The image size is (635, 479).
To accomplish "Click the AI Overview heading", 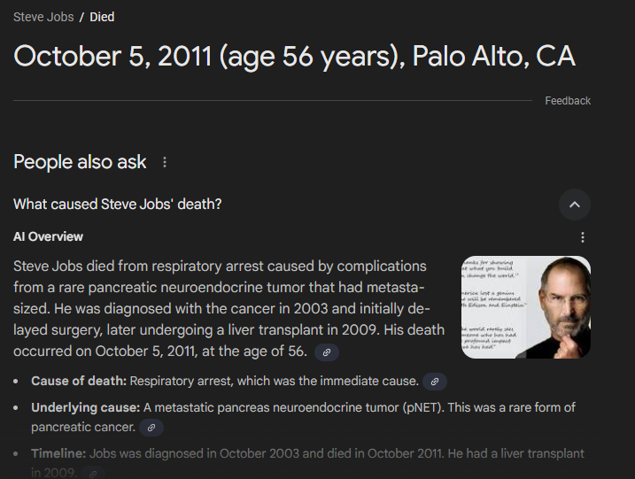I will click(x=48, y=236).
